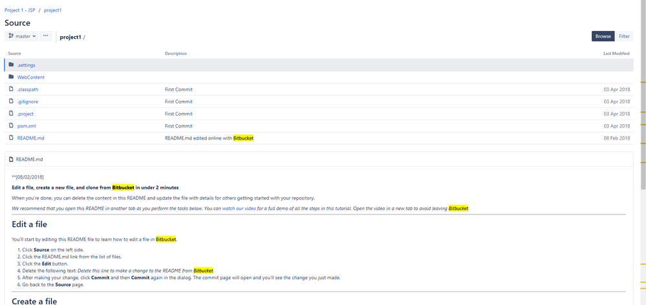Viewport: 646px width, 305px height.
Task: Click the pom.xml file icon
Action: 11,126
